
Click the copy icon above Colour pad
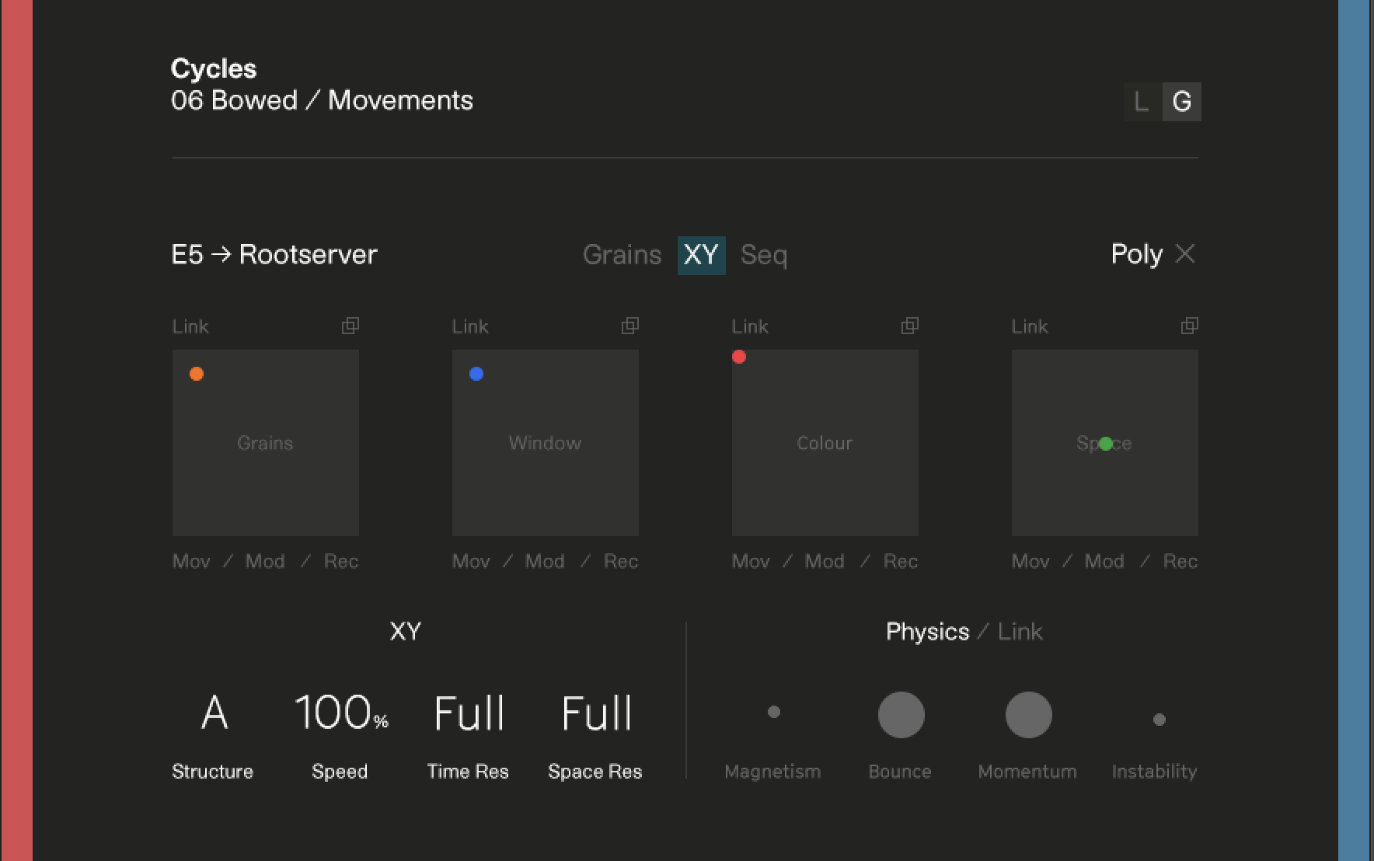pyautogui.click(x=910, y=326)
